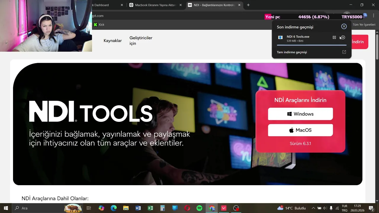Open the Wi-Fi network tray icon

pyautogui.click(x=337, y=208)
